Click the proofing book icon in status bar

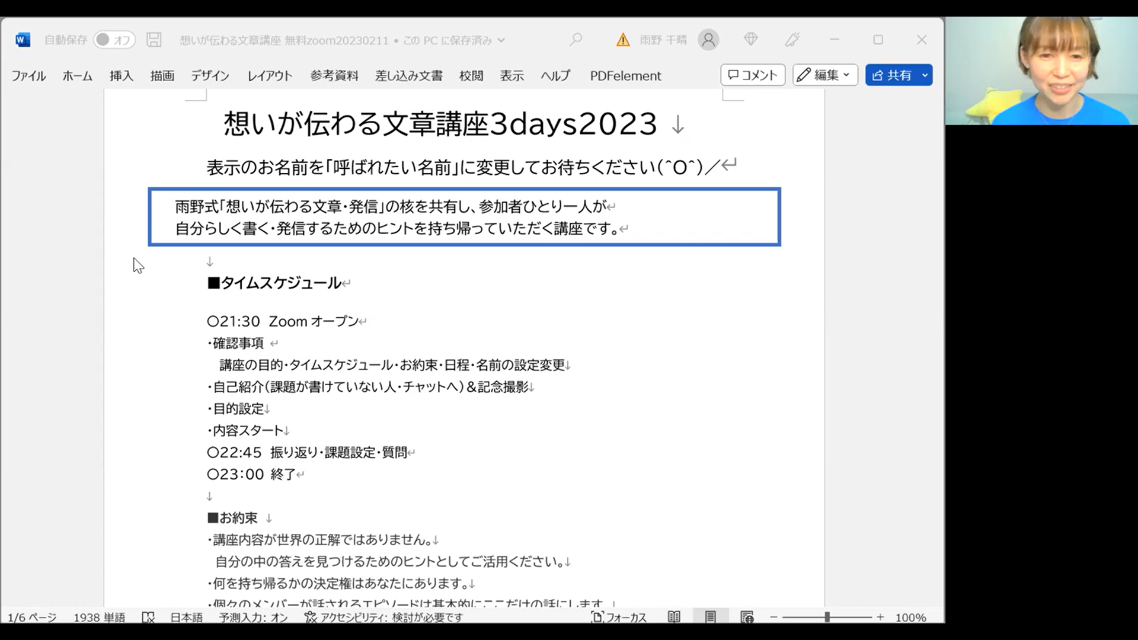[x=148, y=617]
